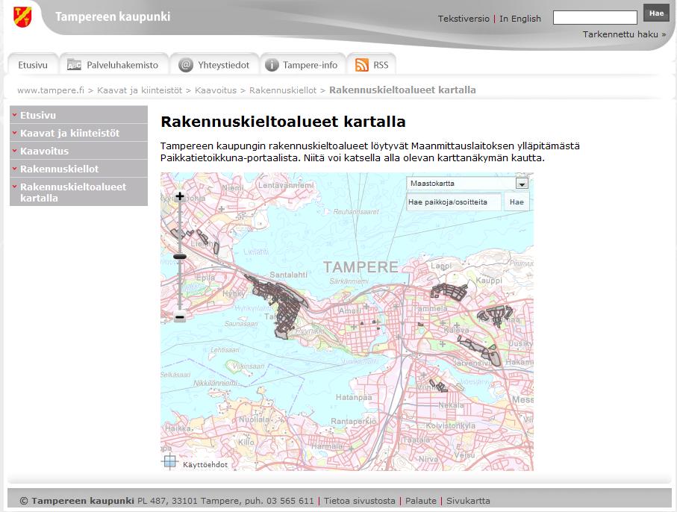Image resolution: width=677 pixels, height=512 pixels.
Task: Select Kaavoitus in the left sidebar
Action: coord(78,151)
